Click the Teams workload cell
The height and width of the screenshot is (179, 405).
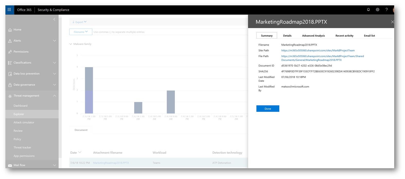tap(156, 163)
